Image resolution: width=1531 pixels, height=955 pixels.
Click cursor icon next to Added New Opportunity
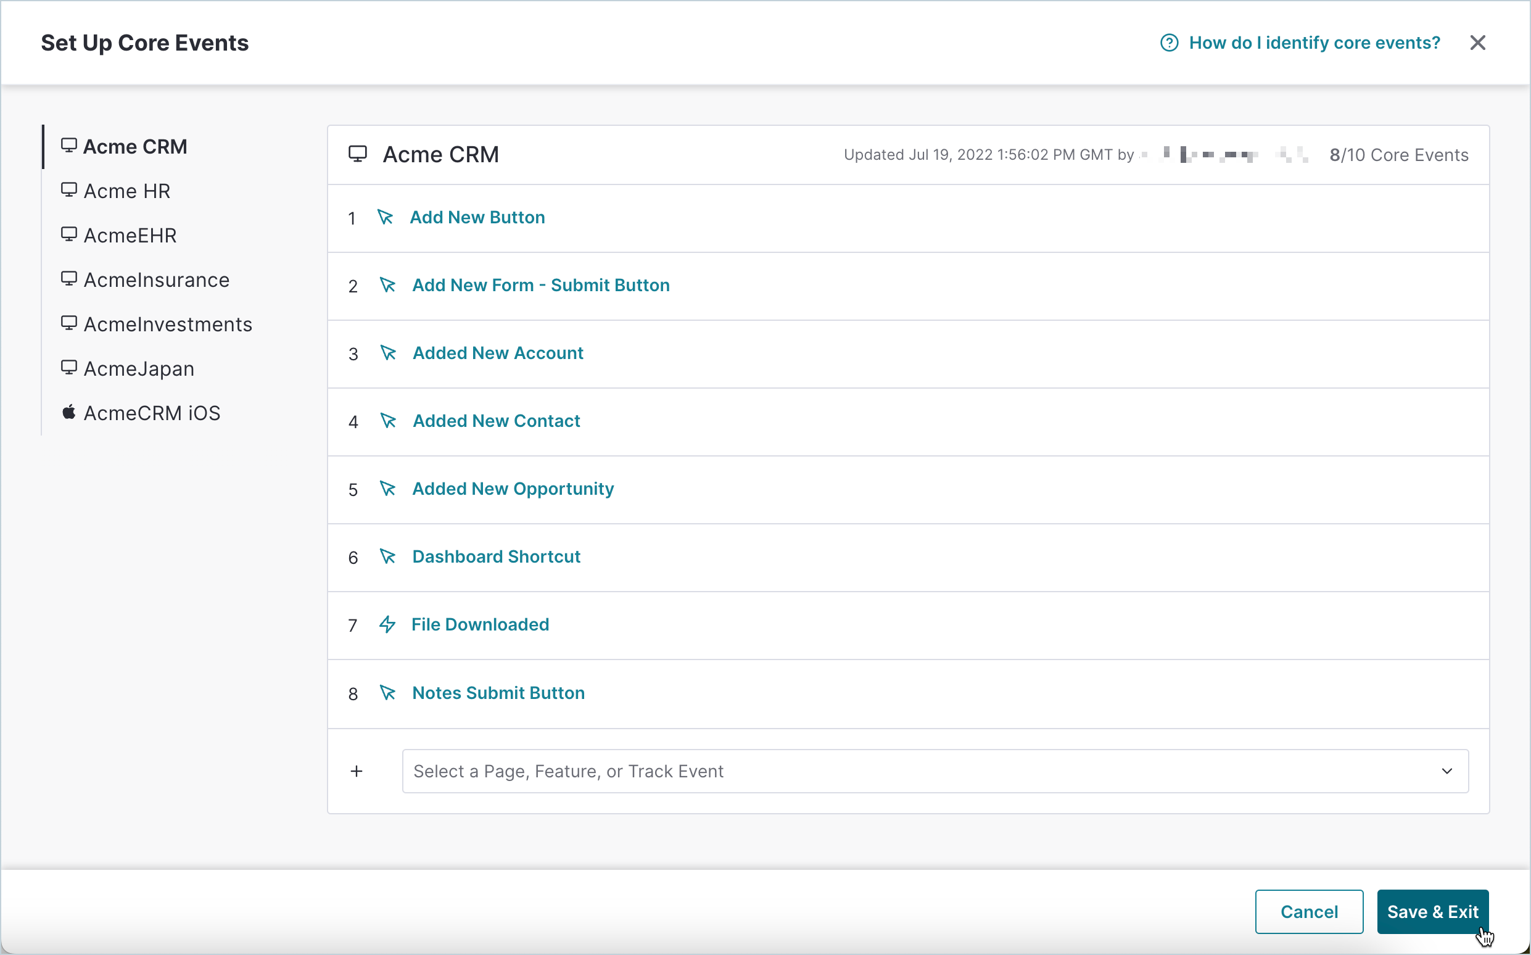(x=387, y=489)
